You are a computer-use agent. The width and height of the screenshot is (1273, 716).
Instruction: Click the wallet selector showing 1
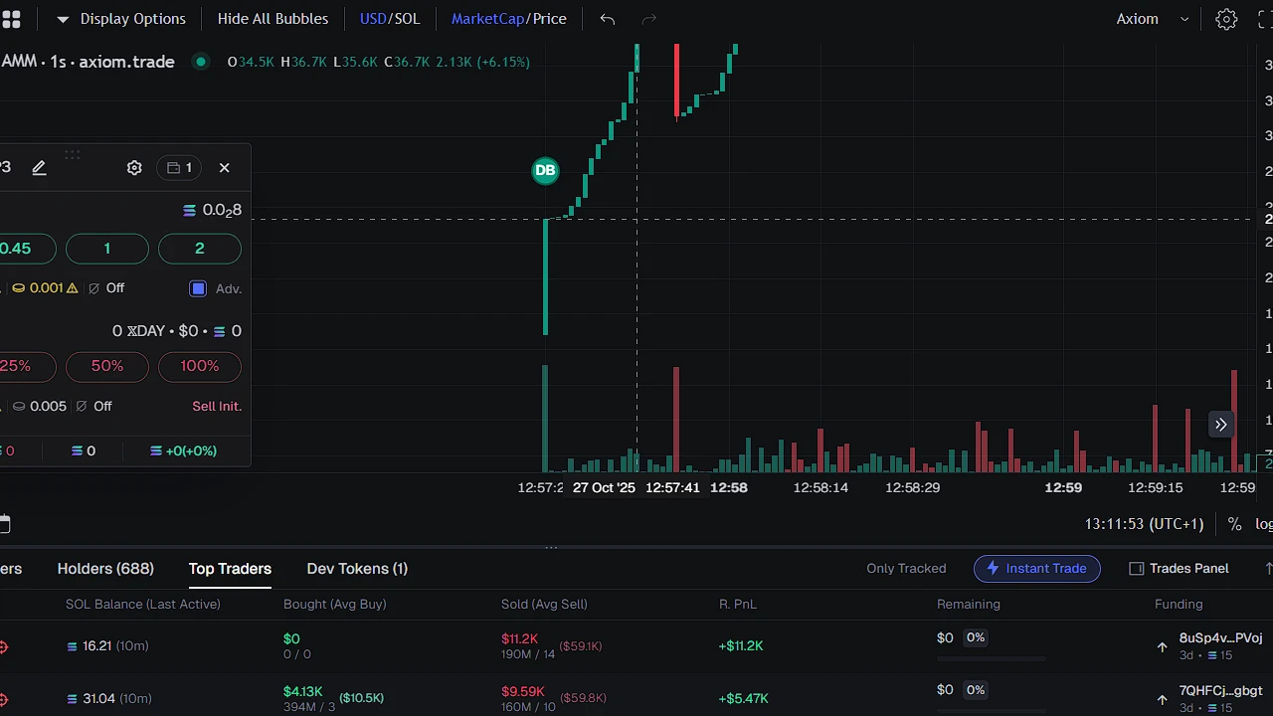click(x=180, y=168)
